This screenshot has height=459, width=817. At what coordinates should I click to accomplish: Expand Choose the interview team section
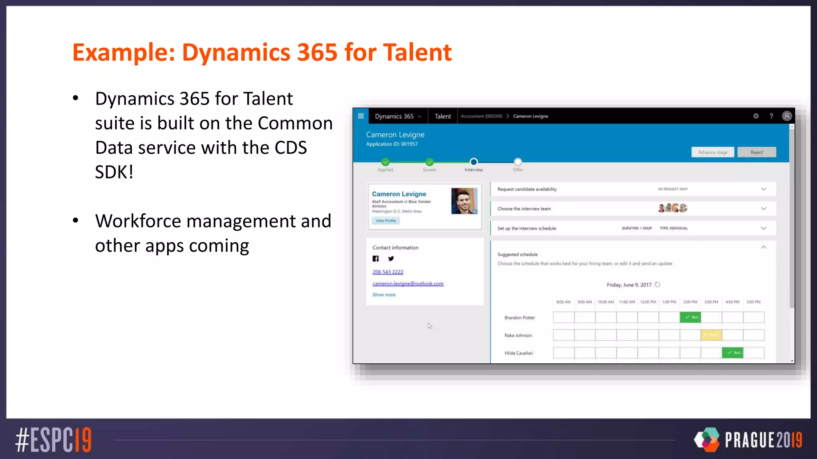click(x=763, y=208)
